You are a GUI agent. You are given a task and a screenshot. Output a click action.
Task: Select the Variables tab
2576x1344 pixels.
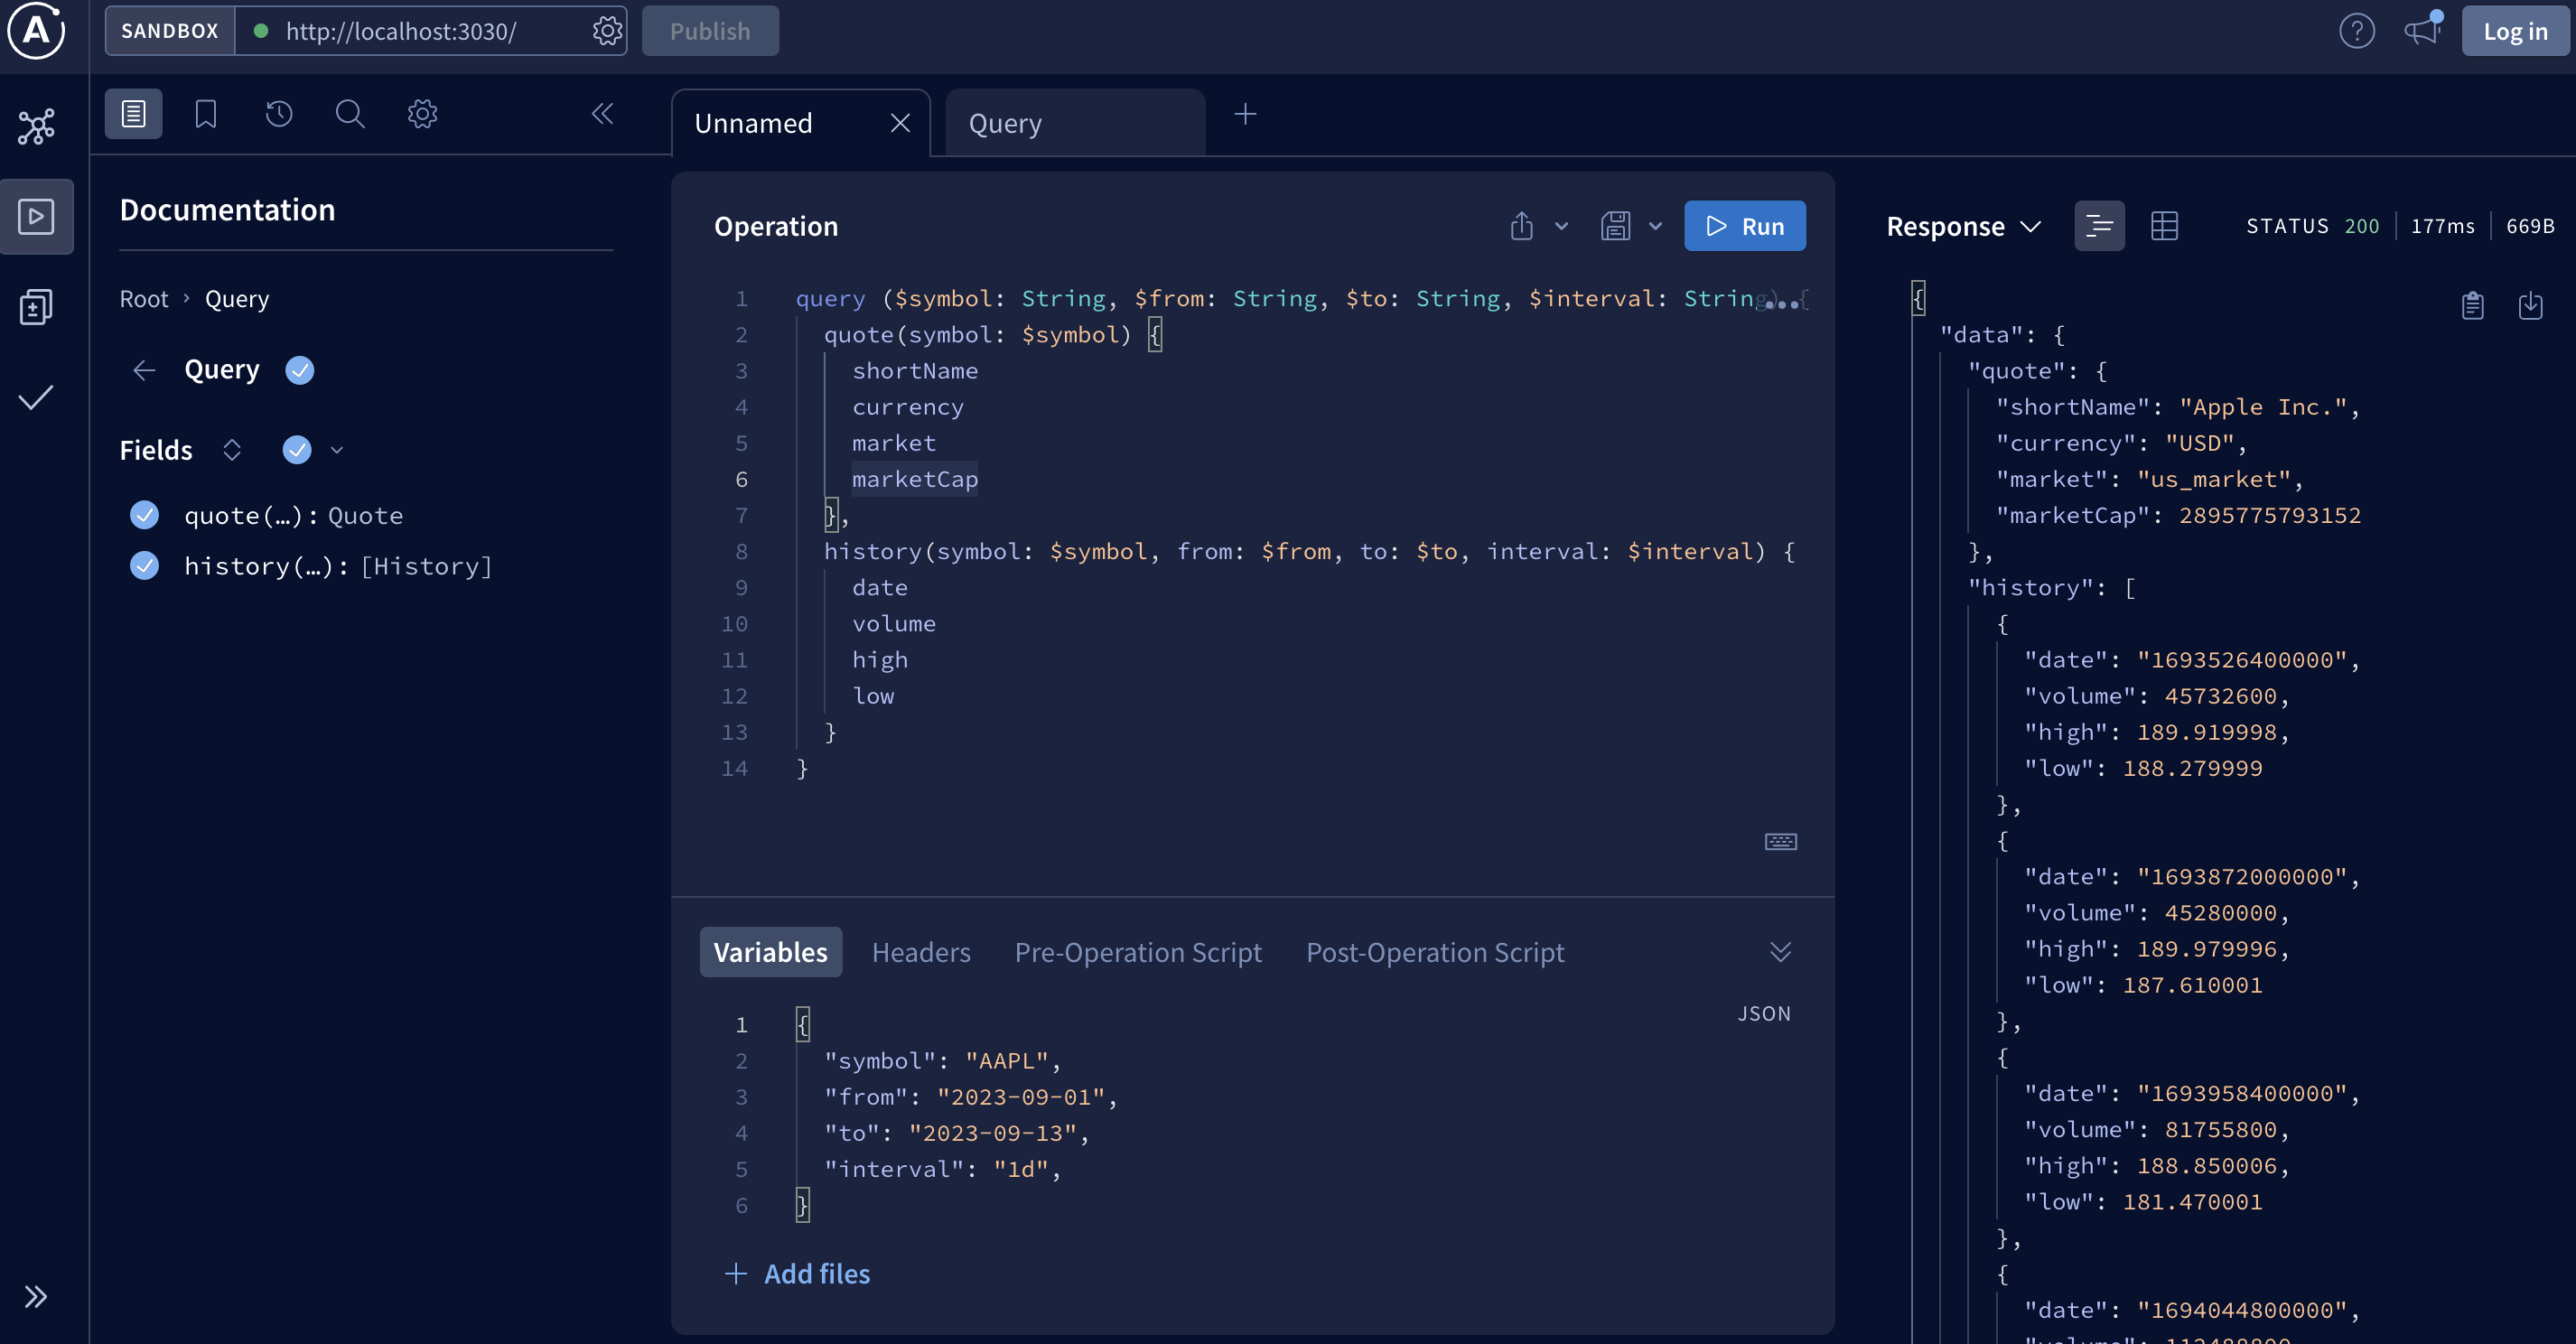[x=770, y=952]
